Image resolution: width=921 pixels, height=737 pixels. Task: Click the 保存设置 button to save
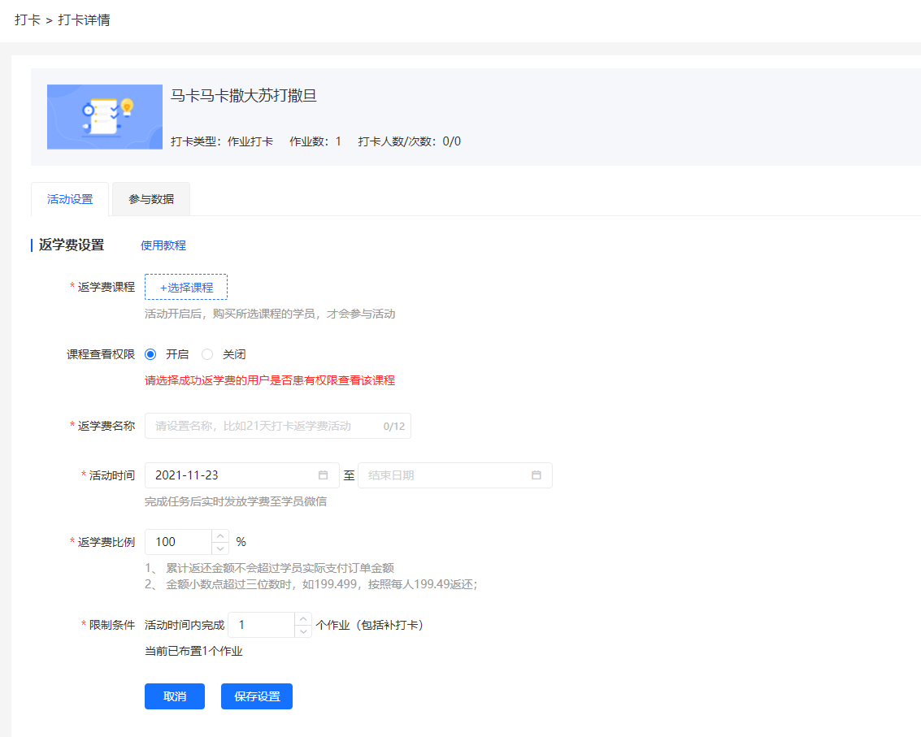(256, 696)
